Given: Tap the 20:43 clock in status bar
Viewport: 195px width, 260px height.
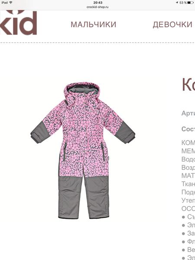Looking at the screenshot, I should (x=97, y=3).
